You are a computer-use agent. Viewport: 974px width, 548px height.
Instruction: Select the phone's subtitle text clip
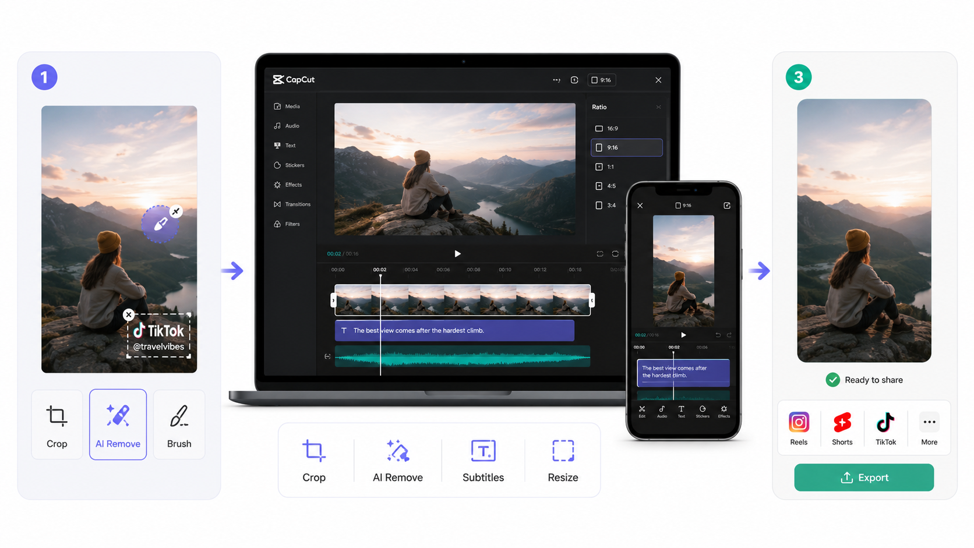point(683,372)
